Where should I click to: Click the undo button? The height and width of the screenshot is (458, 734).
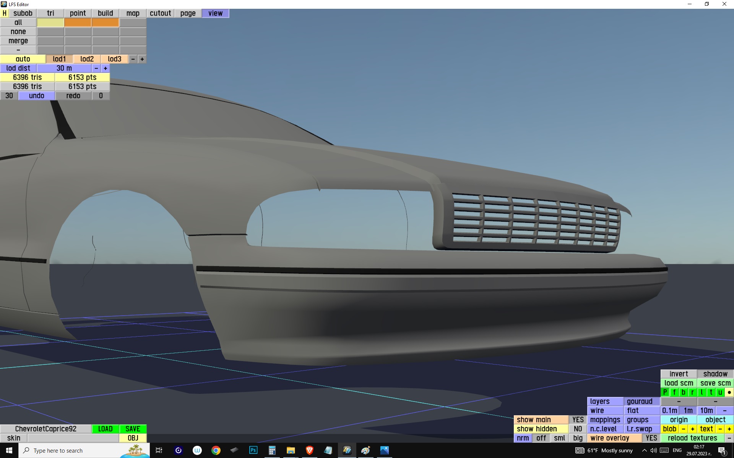pos(37,96)
